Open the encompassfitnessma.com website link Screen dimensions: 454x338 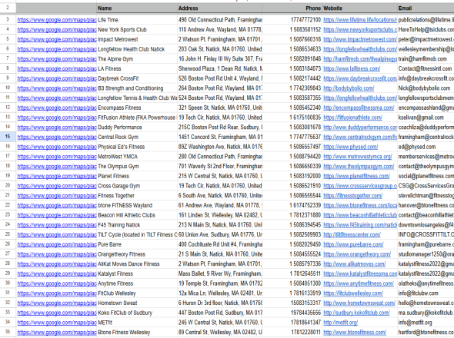tap(359, 108)
